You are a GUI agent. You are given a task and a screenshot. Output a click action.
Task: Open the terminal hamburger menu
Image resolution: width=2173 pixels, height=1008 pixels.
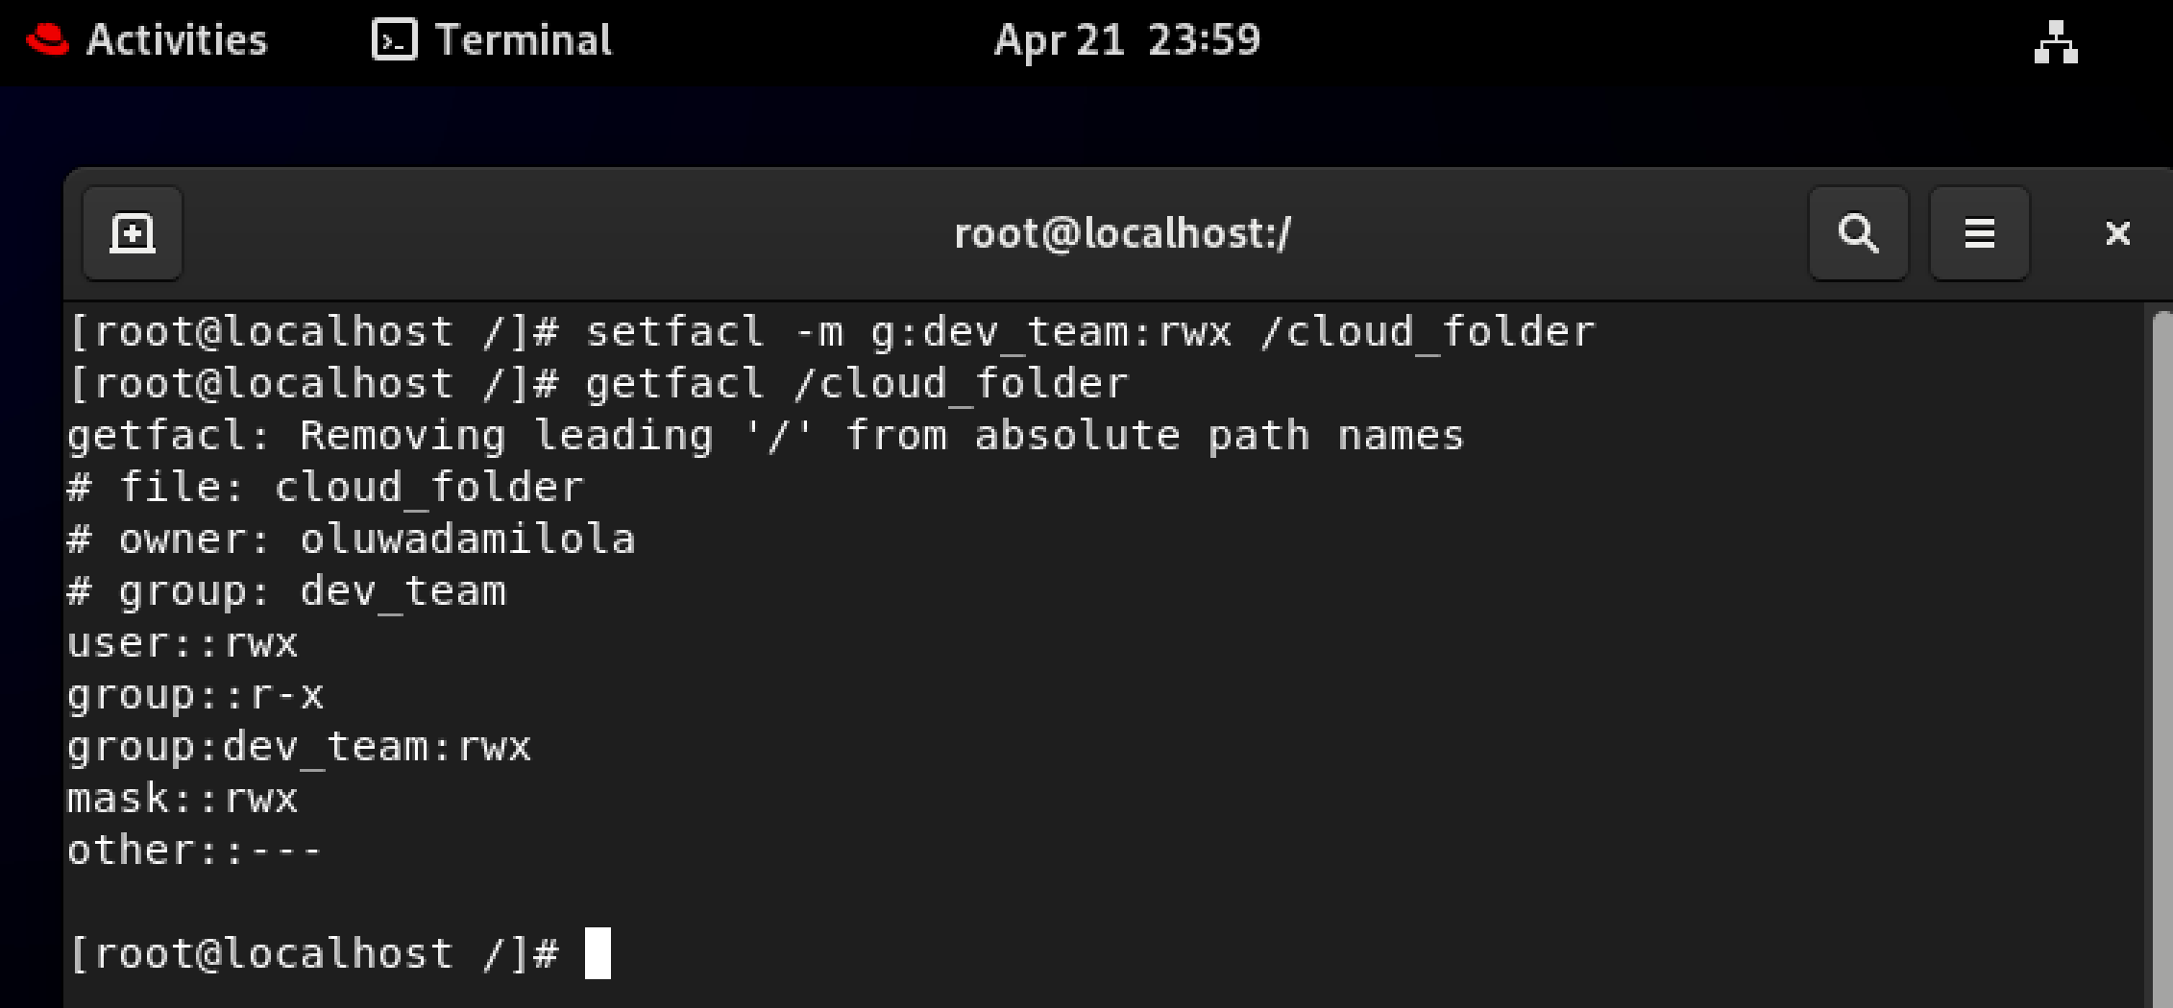(x=1979, y=233)
